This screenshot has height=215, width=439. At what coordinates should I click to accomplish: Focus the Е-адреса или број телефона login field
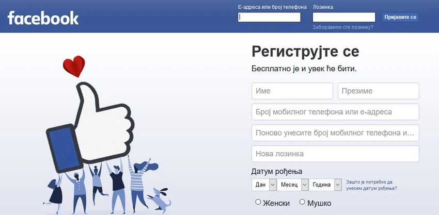269,17
